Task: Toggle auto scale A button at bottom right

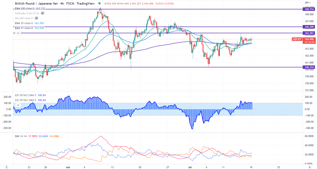Action: [x=309, y=167]
